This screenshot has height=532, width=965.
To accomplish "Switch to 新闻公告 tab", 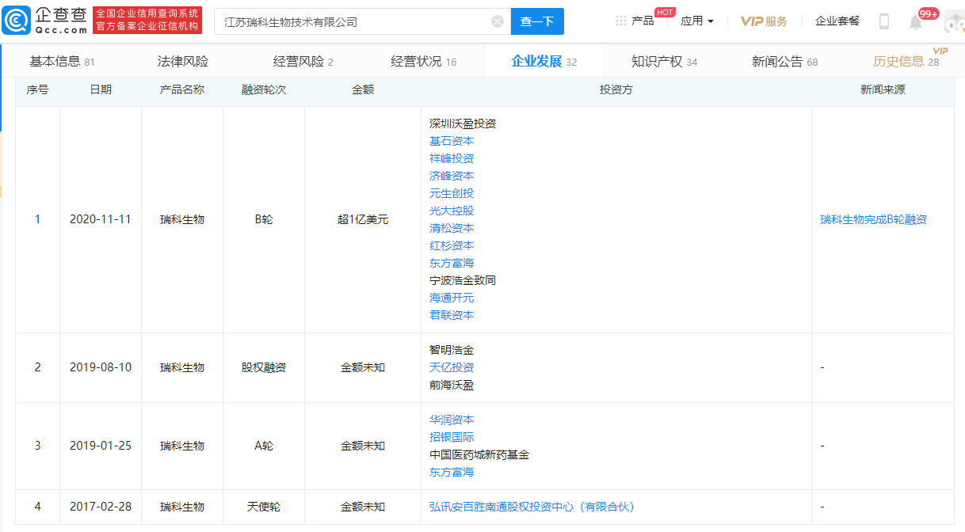I will (x=785, y=61).
